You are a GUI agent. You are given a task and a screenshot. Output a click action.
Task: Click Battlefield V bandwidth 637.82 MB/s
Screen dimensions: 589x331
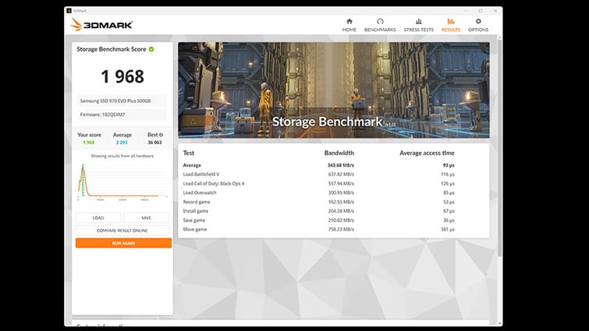(341, 174)
